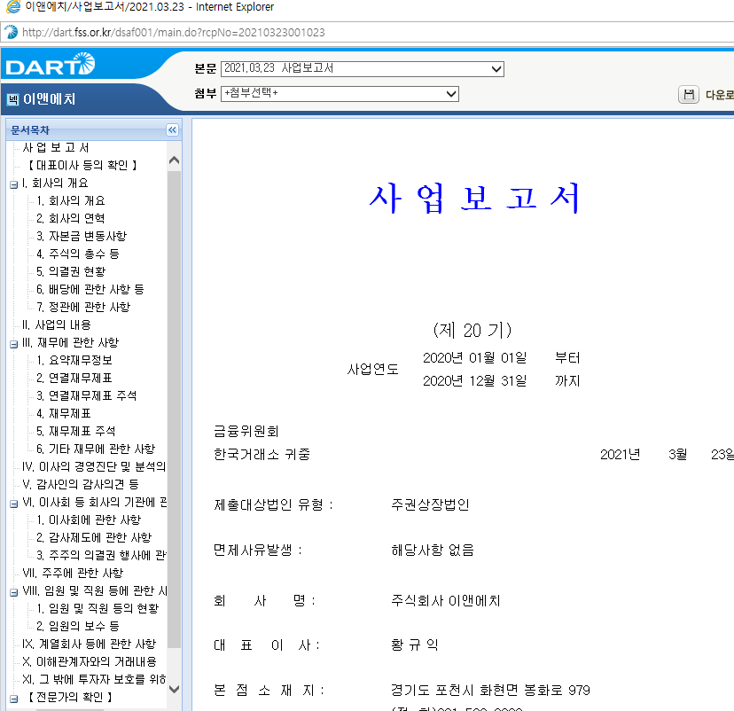Click the address '경기도 포천시 화현면 봉화로 979'
The width and height of the screenshot is (734, 711).
point(490,691)
